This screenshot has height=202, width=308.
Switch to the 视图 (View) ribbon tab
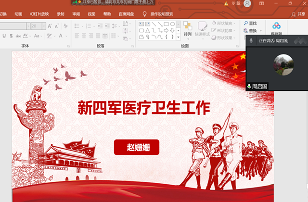[x=91, y=14]
